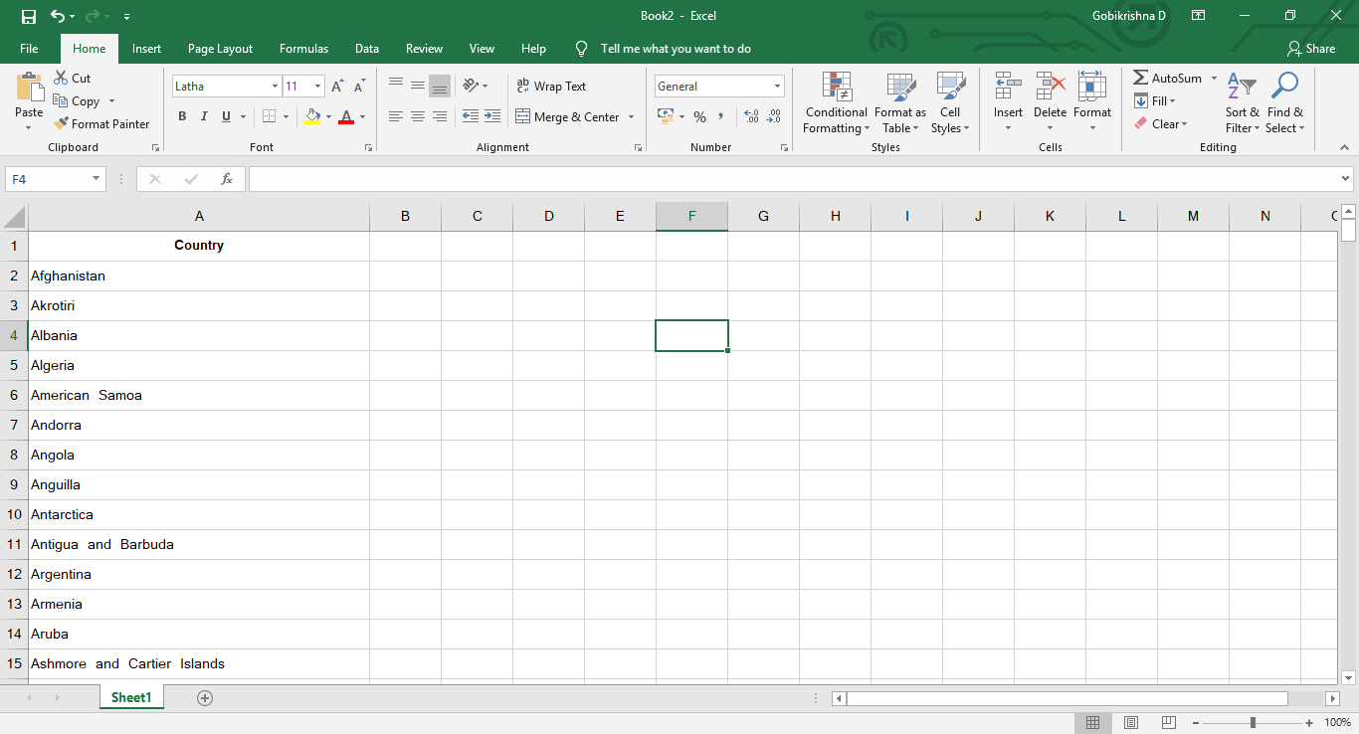Click the Cut scissors icon
This screenshot has height=734, width=1359.
click(61, 78)
